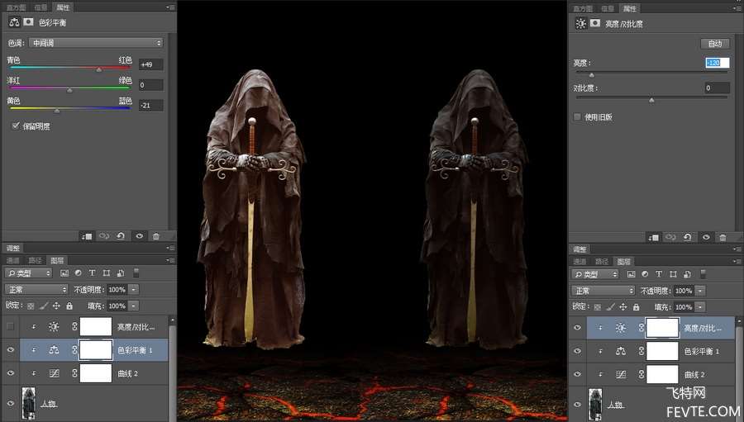Hide 亮度/对比度 layer in right Layers panel
Image resolution: width=744 pixels, height=422 pixels.
(x=578, y=328)
